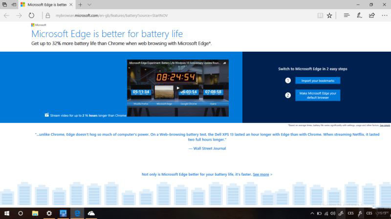Image resolution: width=391 pixels, height=219 pixels.
Task: Click the Make a Web Note pen icon
Action: point(359,15)
